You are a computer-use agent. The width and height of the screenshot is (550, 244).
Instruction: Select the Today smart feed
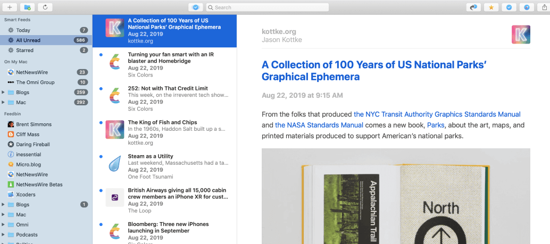[46, 30]
